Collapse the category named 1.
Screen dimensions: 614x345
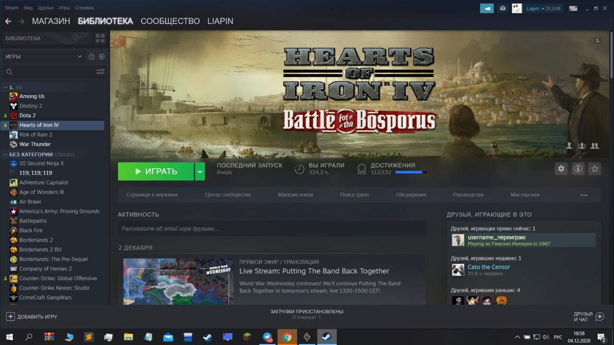tap(5, 87)
